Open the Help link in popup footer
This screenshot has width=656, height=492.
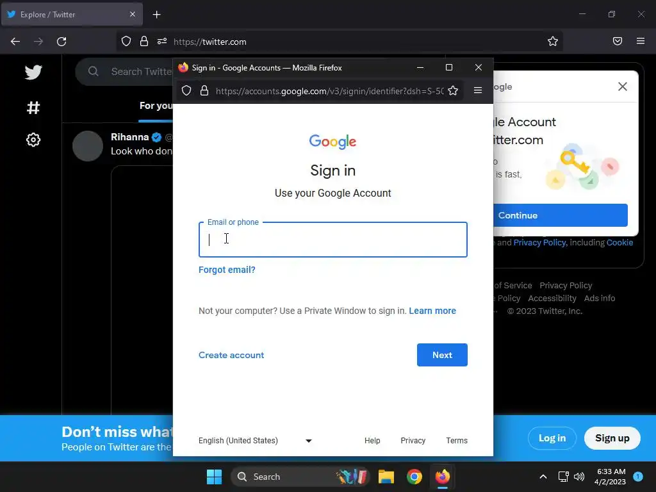[x=372, y=441]
